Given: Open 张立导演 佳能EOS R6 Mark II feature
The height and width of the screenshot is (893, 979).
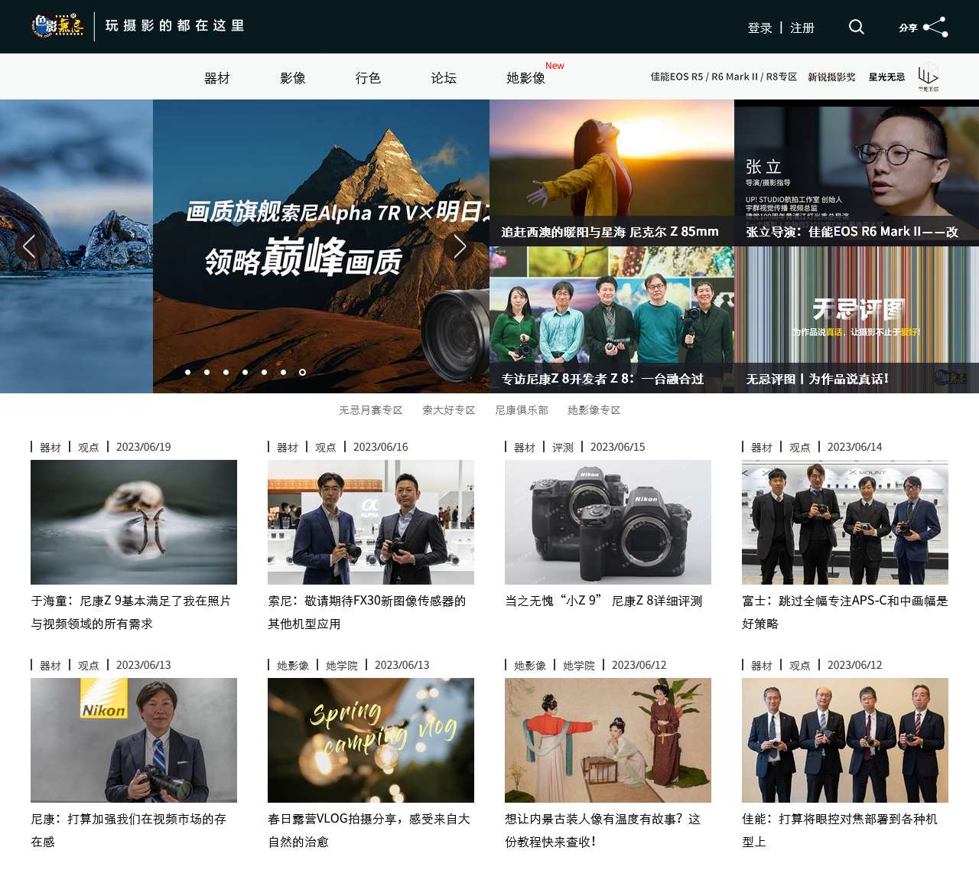Looking at the screenshot, I should click(857, 173).
